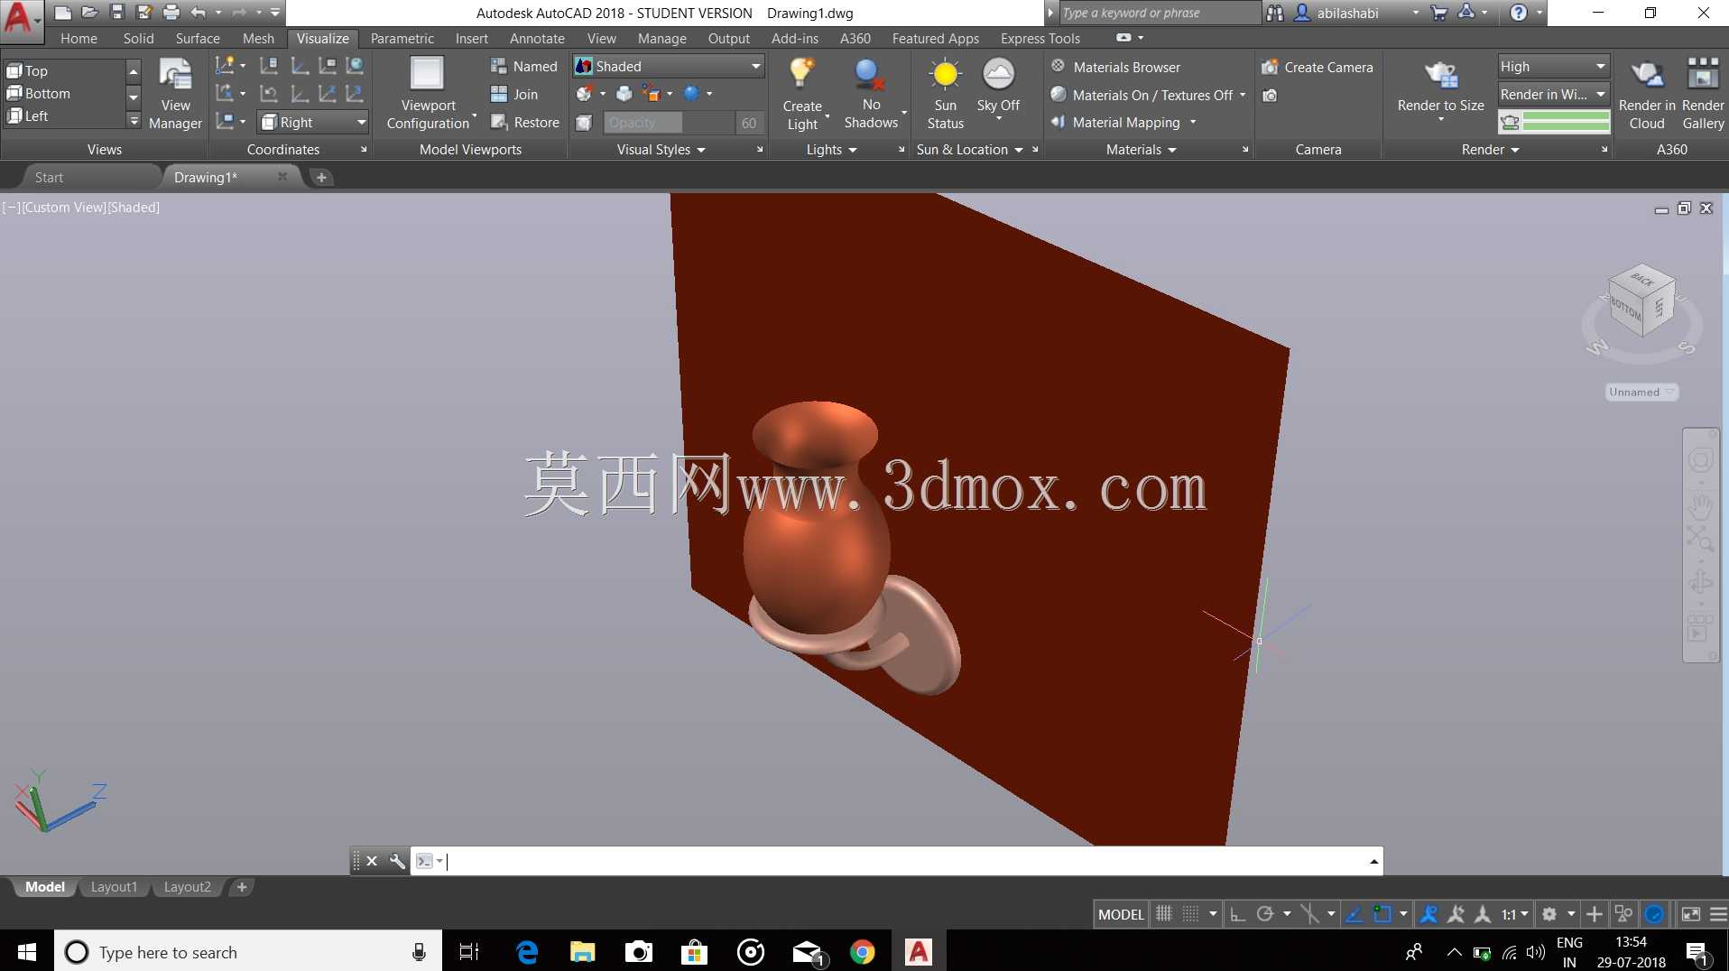Click the [Custom View] viewport label
Image resolution: width=1729 pixels, height=971 pixels.
[x=63, y=208]
